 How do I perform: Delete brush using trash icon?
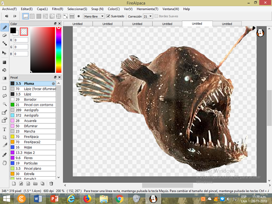pos(51,184)
